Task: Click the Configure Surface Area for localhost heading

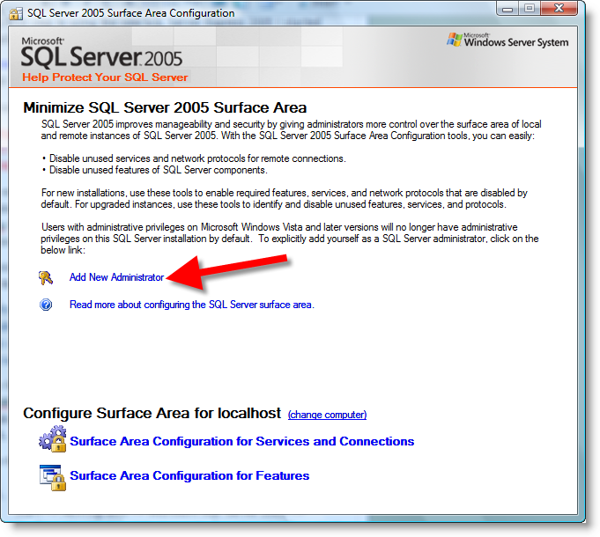Action: (x=152, y=413)
